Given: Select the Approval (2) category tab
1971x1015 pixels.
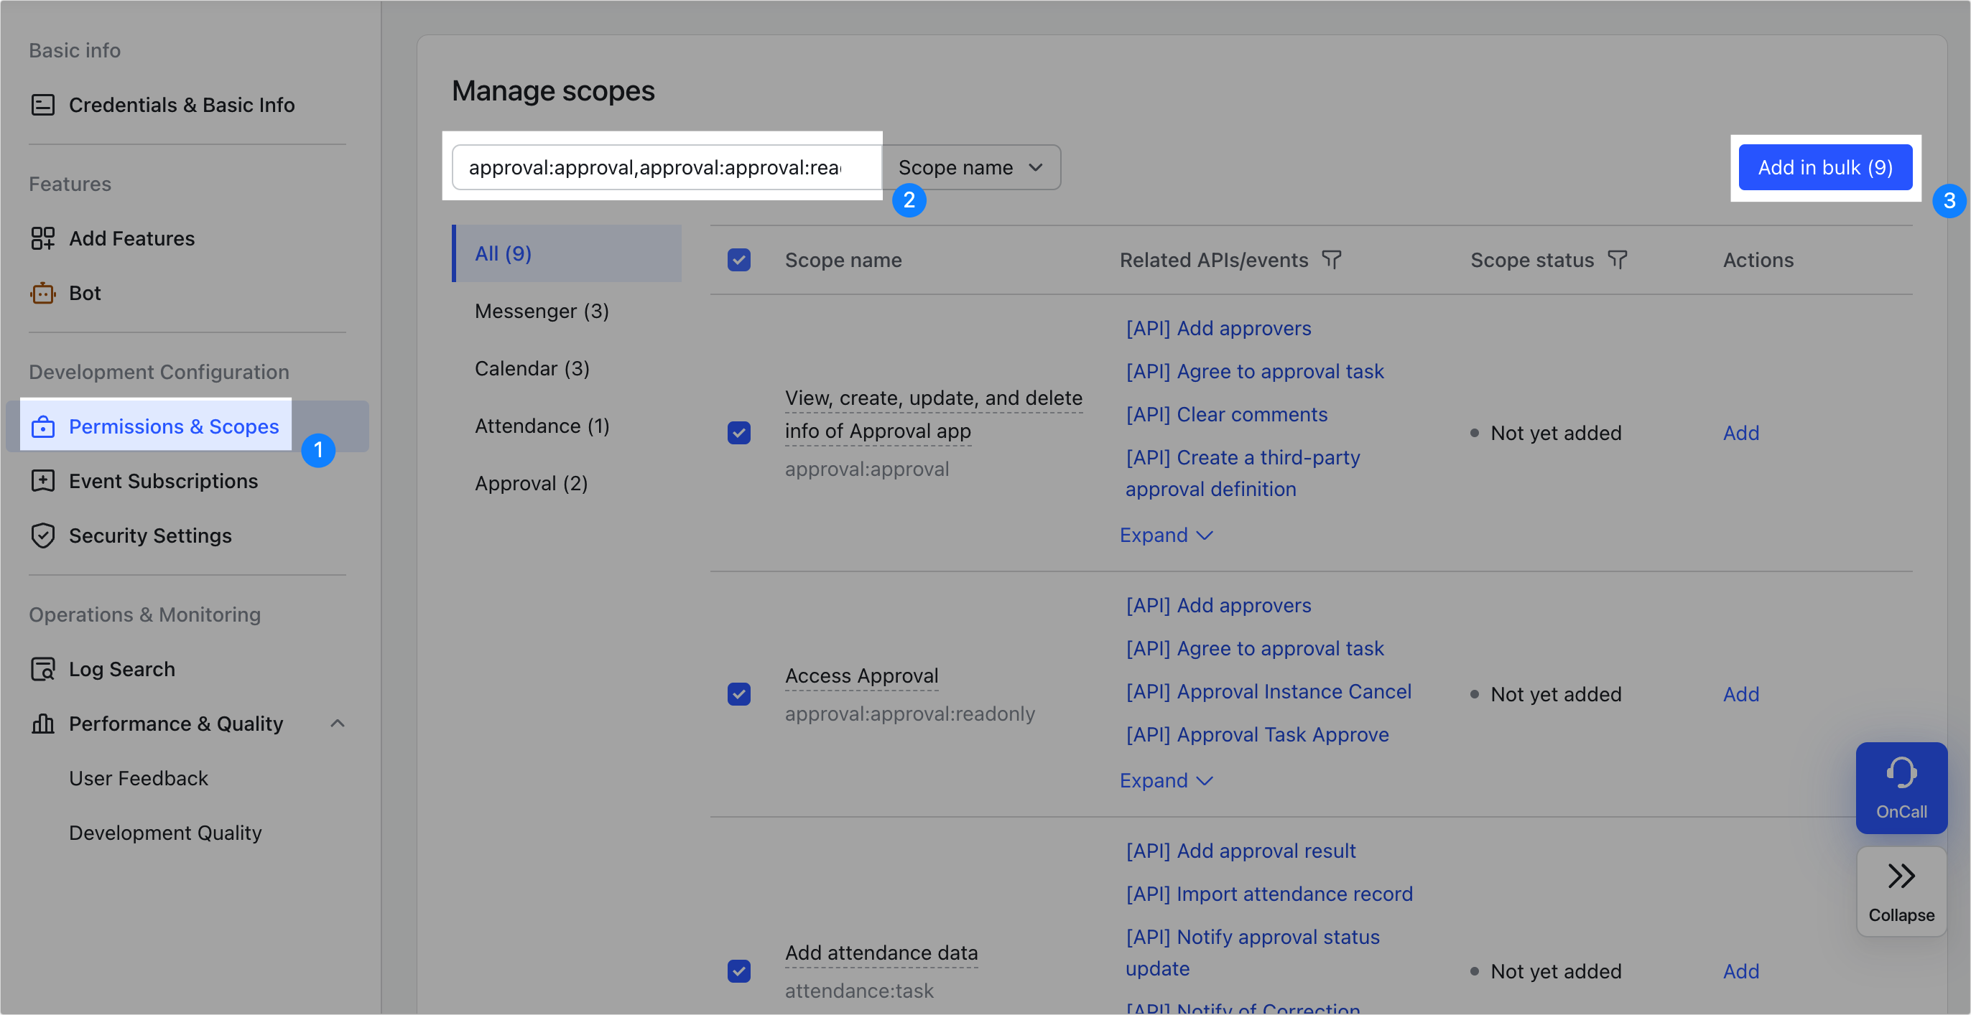Looking at the screenshot, I should point(531,483).
